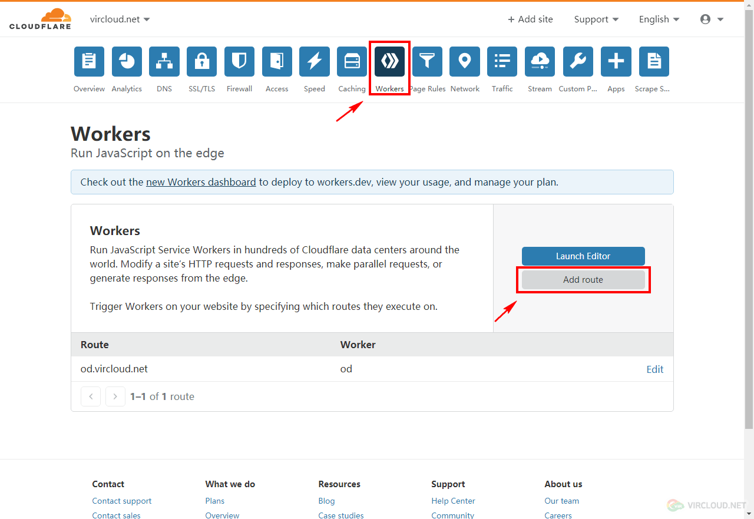Click the page vertical scrollbar
The height and width of the screenshot is (519, 754).
click(749, 236)
